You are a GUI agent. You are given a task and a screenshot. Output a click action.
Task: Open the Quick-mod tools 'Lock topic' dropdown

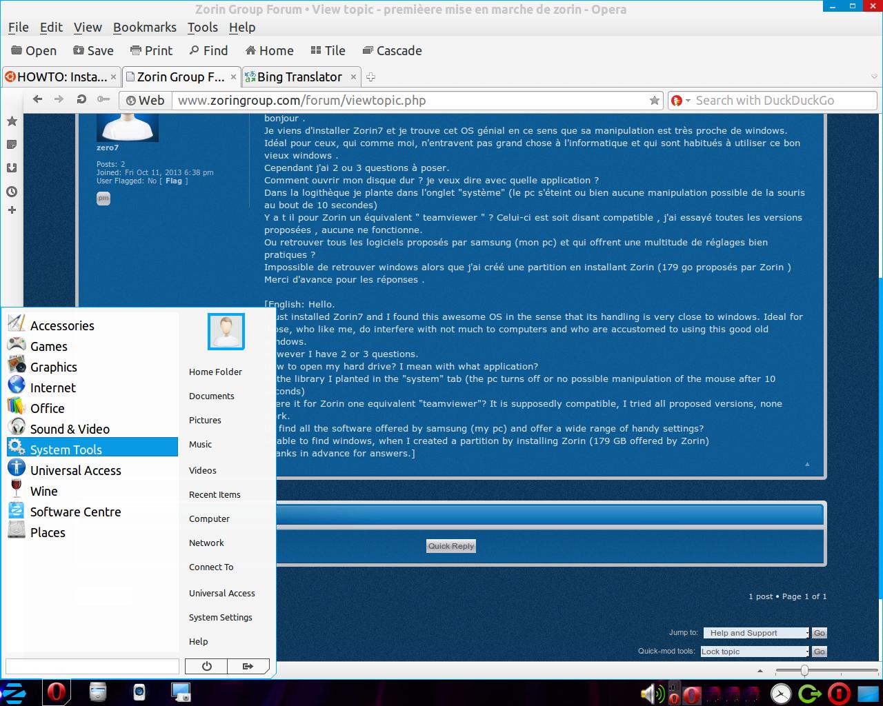(755, 652)
